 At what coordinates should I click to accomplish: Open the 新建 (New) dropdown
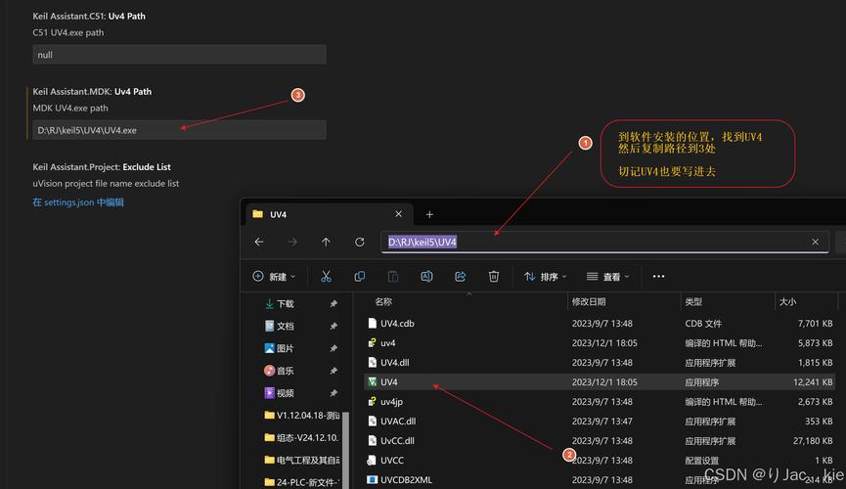pos(274,277)
